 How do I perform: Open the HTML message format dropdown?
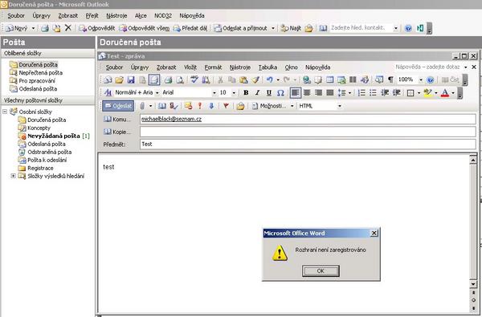(x=320, y=106)
